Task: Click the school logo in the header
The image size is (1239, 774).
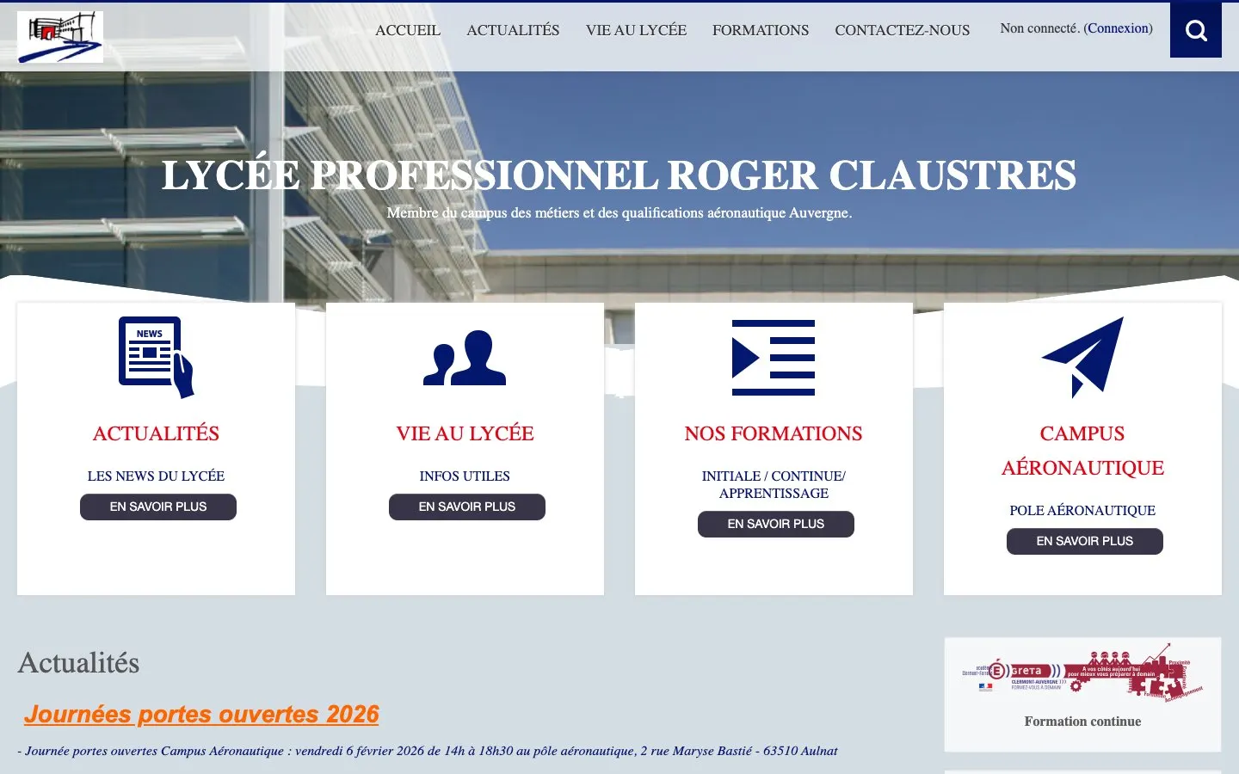Action: click(x=60, y=37)
